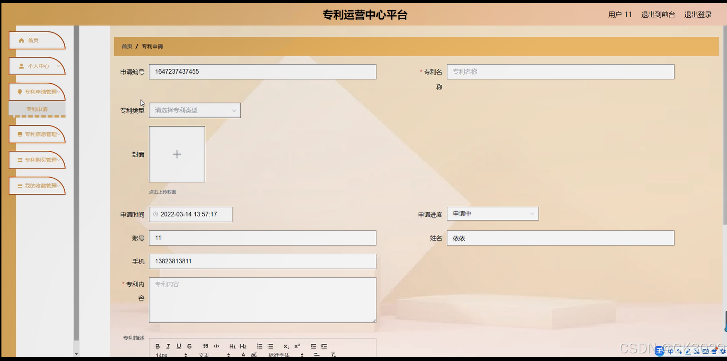Screen dimensions: 727x361
Task: Click the list icon beside 我的收藏管理
Action: coord(20,186)
